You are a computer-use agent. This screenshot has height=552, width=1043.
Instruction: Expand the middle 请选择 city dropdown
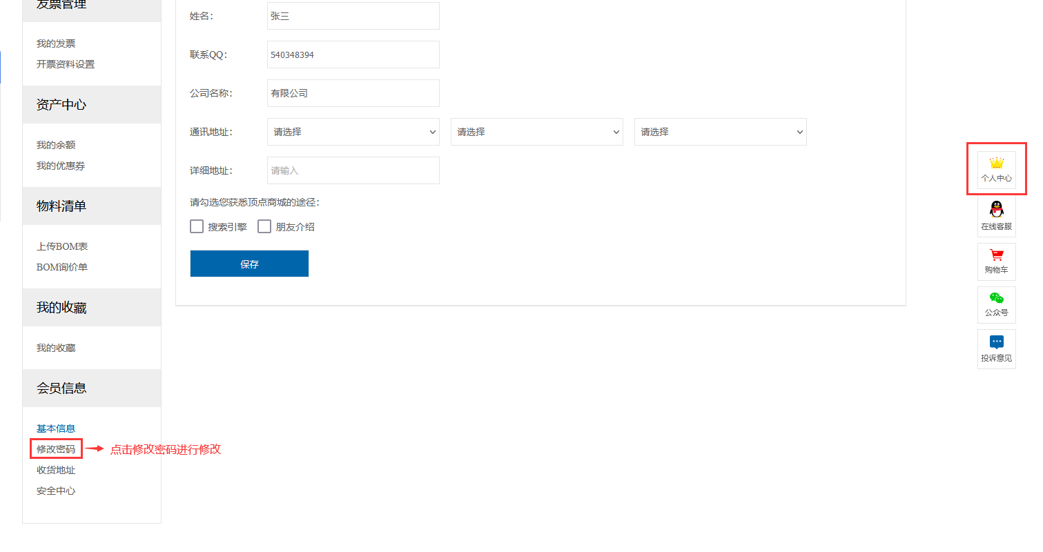coord(536,131)
